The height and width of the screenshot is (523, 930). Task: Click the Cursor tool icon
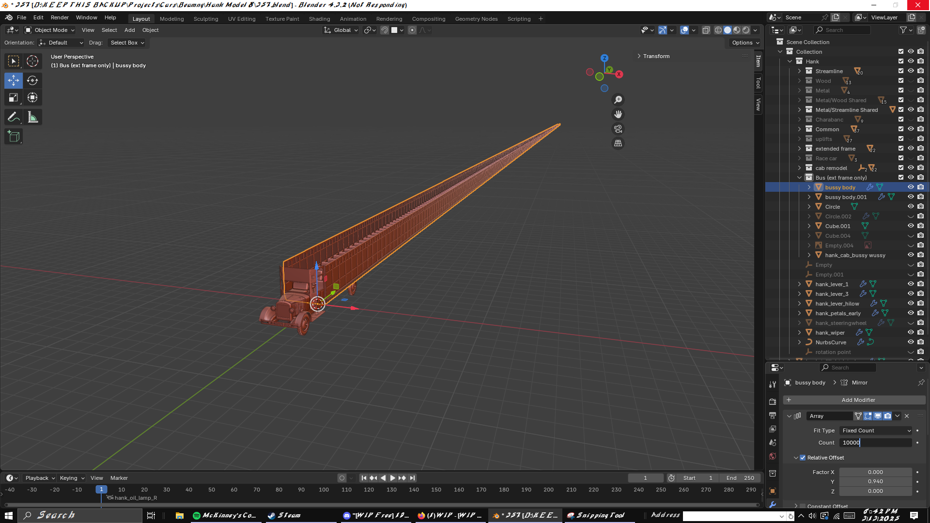(x=32, y=61)
